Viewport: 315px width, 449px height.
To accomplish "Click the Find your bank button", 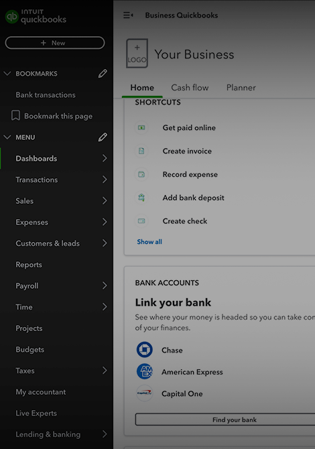I will pos(225,420).
